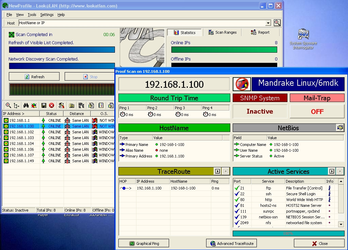Image resolution: width=348 pixels, height=250 pixels.
Task: Open the tree view icon in toolbar
Action: [16, 105]
